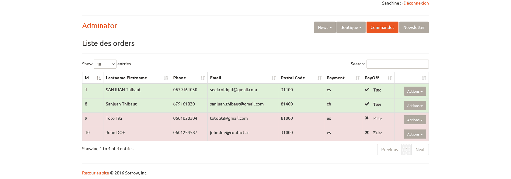
Task: Click phone number 0601020304
Action: tap(185, 118)
